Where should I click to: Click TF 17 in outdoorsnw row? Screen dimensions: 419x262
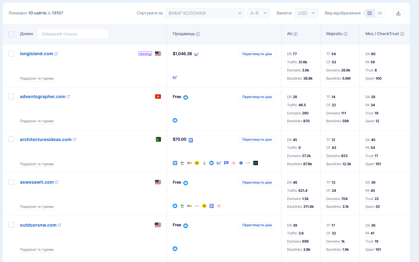point(330,225)
